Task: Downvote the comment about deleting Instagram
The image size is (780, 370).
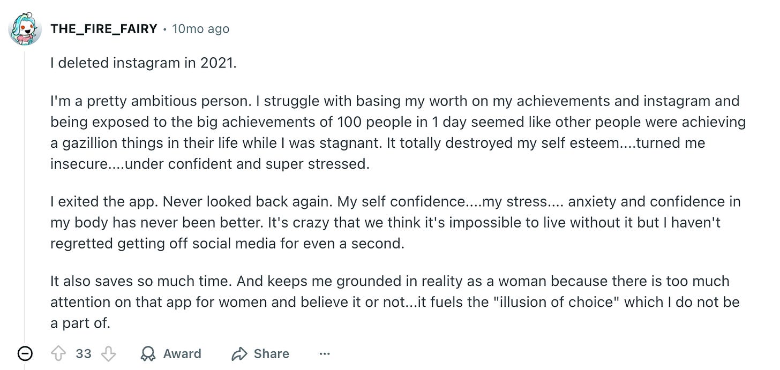Action: [109, 353]
